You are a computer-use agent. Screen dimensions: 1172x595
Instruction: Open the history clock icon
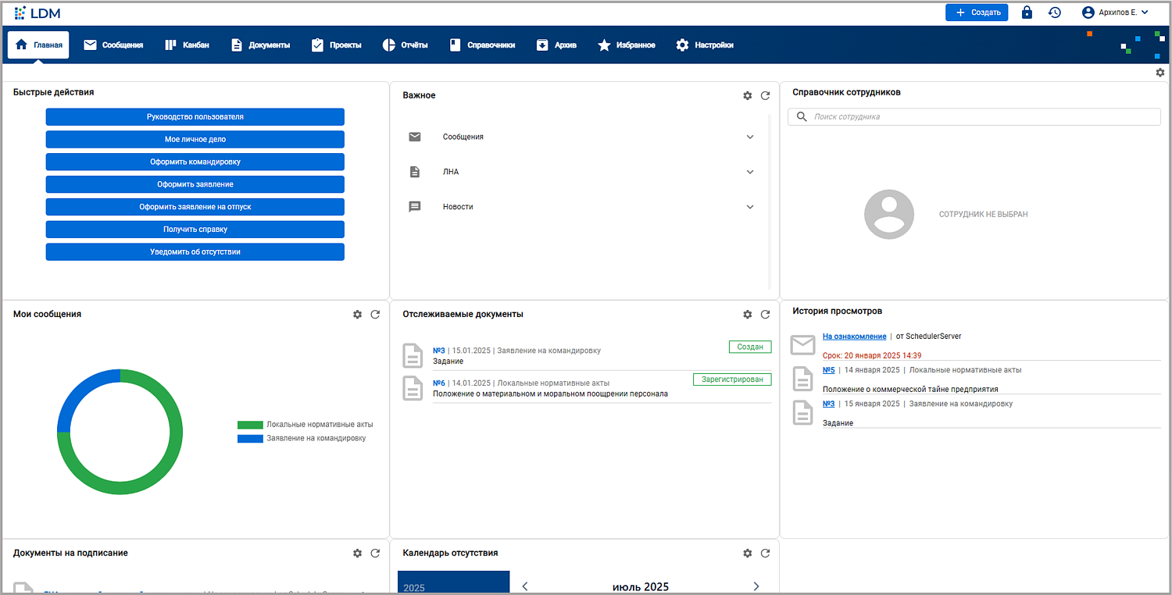pyautogui.click(x=1054, y=12)
